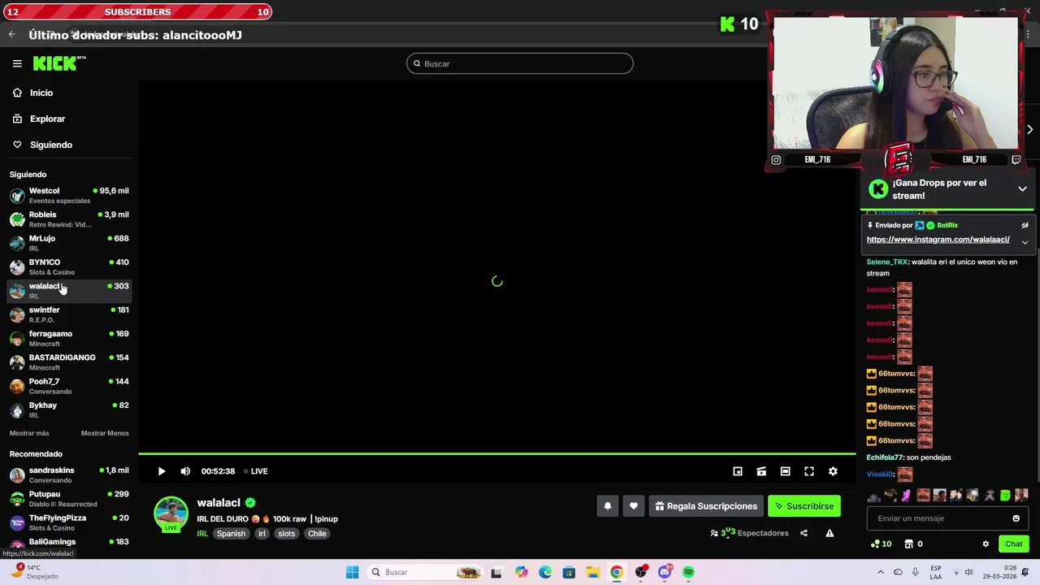The width and height of the screenshot is (1040, 585).
Task: Select the Chile tag
Action: 317,534
